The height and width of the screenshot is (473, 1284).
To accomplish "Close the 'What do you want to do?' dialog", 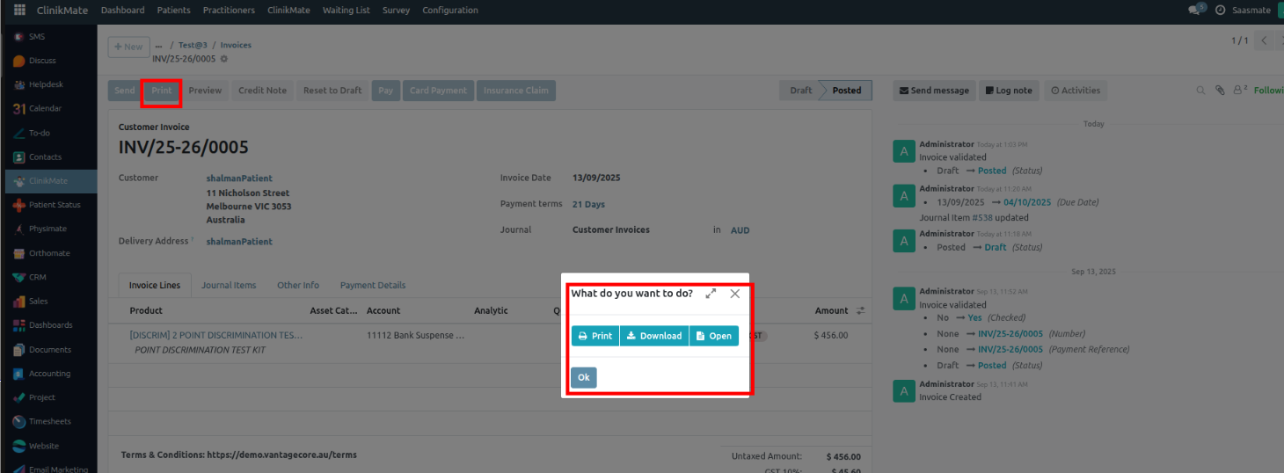I will coord(735,294).
